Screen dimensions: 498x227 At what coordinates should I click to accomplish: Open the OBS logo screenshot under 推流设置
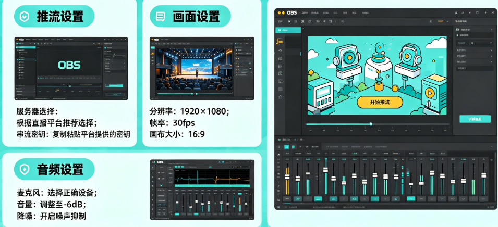click(x=71, y=69)
